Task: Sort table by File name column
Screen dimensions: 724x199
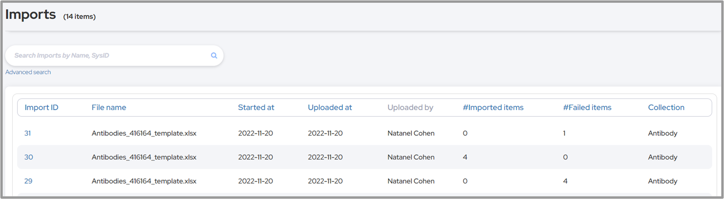Action: point(109,107)
